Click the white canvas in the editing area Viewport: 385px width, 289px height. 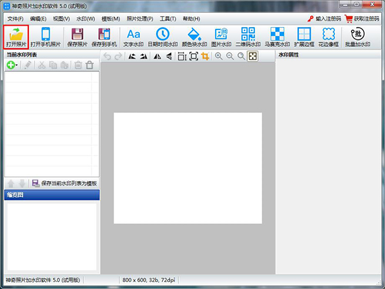[187, 168]
